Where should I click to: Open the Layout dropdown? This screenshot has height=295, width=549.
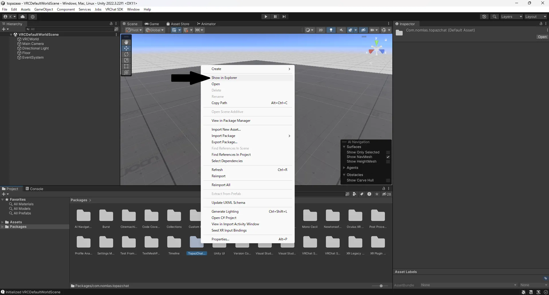tap(536, 17)
